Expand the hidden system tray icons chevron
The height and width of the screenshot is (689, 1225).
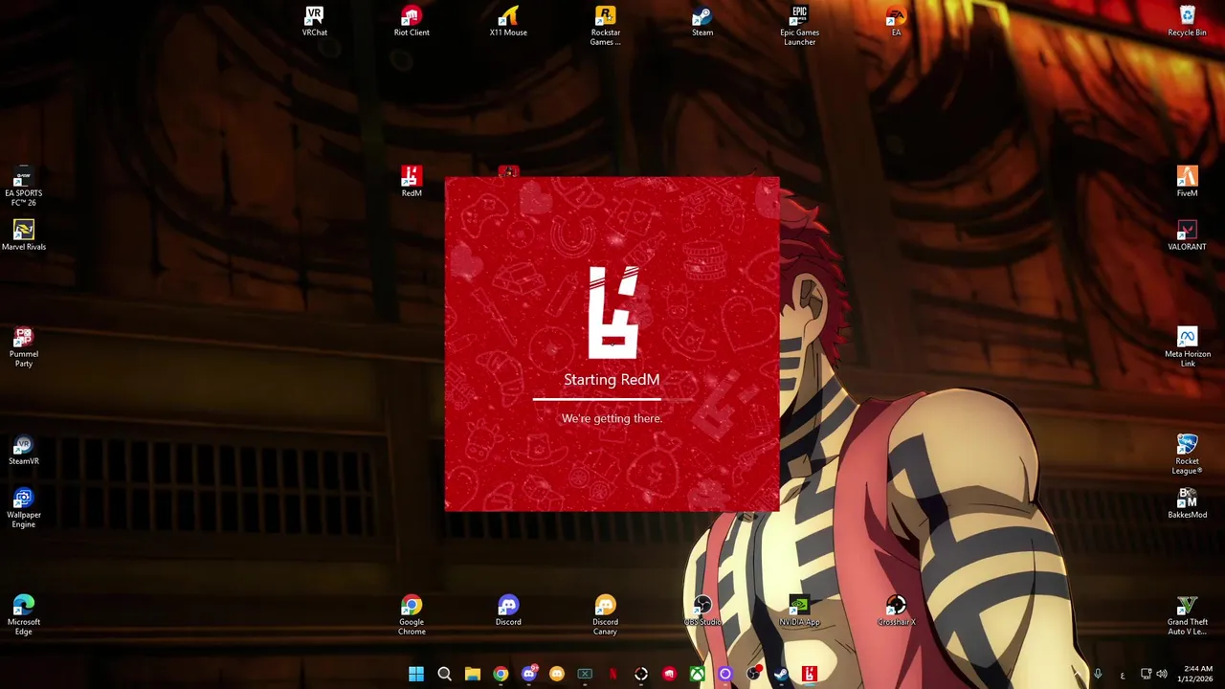[1077, 674]
